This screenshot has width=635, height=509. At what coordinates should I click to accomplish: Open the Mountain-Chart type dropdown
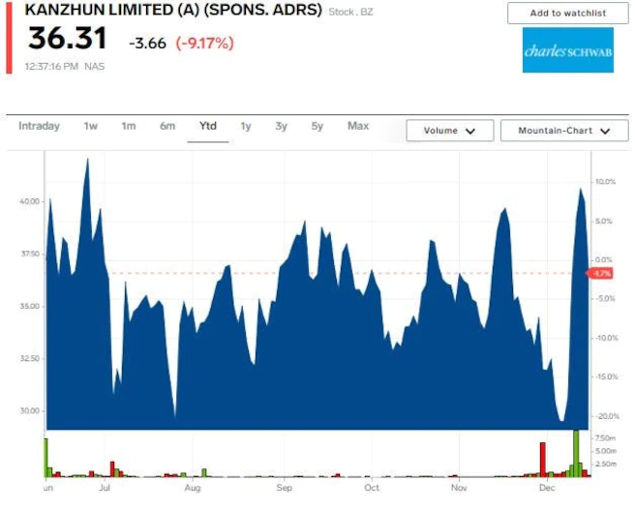pos(564,131)
